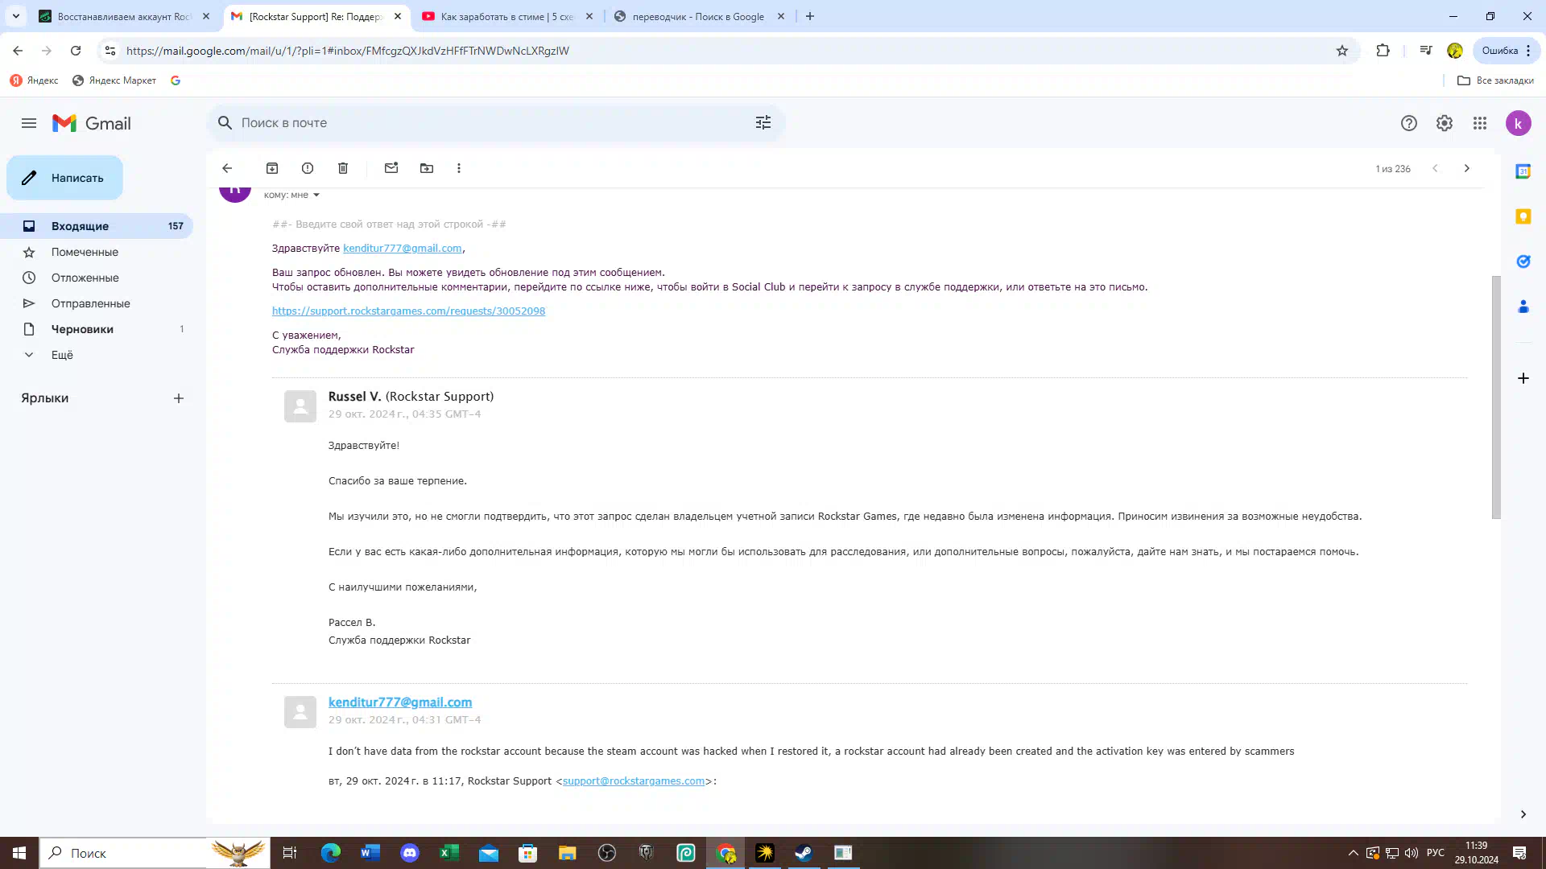Open Яндекс bookmark

(35, 80)
